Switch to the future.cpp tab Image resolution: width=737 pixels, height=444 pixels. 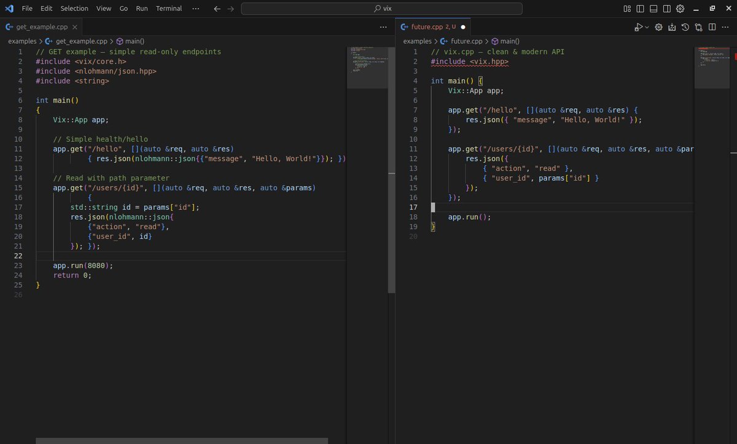pos(434,27)
